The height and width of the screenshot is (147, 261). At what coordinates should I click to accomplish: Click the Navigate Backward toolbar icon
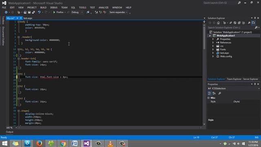[6, 12]
